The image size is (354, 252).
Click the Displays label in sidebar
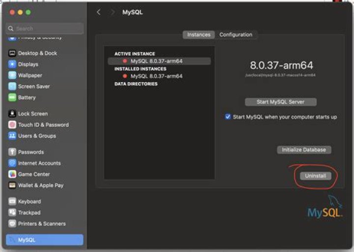pos(28,64)
